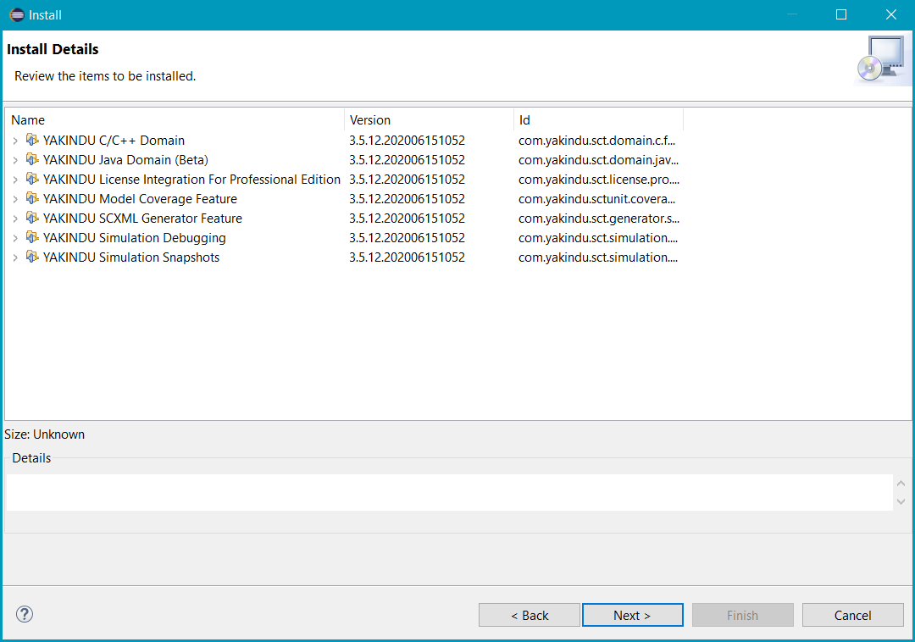This screenshot has width=915, height=642.
Task: Click the disabled Finish button
Action: point(743,615)
